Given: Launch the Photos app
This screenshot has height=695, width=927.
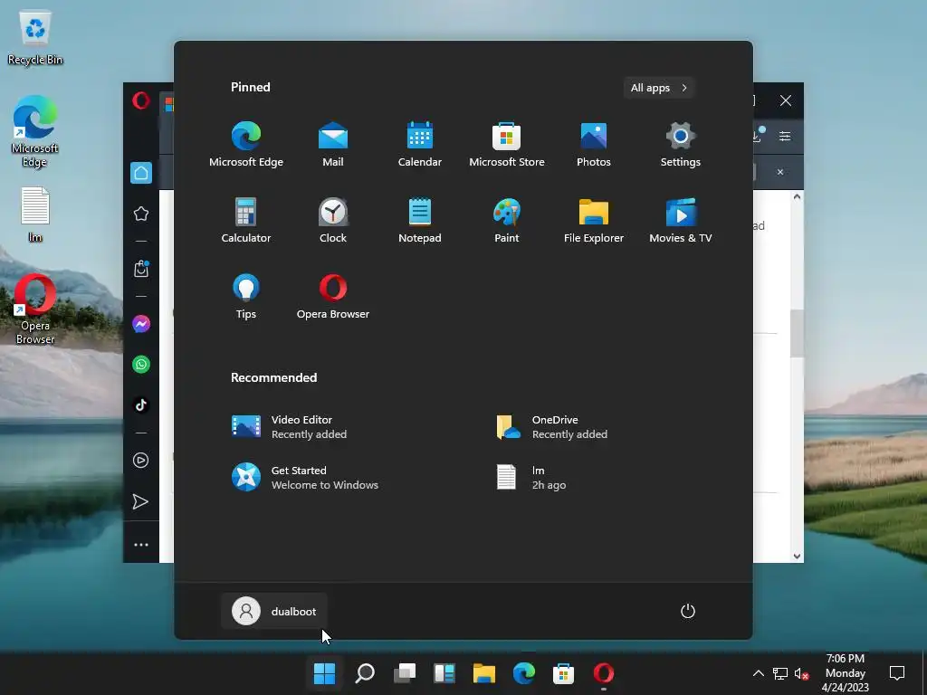Looking at the screenshot, I should pos(594,144).
